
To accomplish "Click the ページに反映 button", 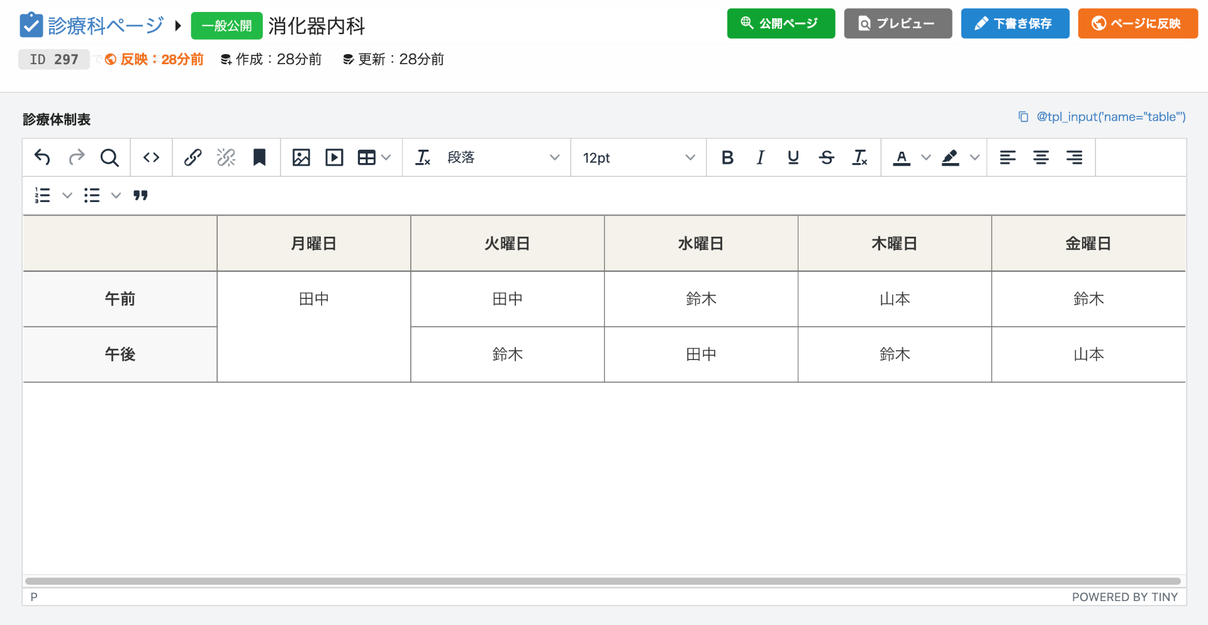I will click(1138, 23).
